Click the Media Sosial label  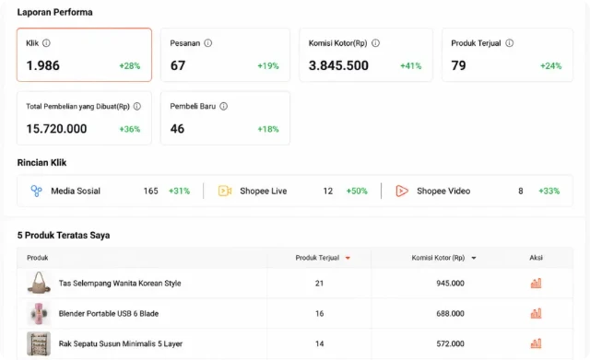(x=76, y=191)
